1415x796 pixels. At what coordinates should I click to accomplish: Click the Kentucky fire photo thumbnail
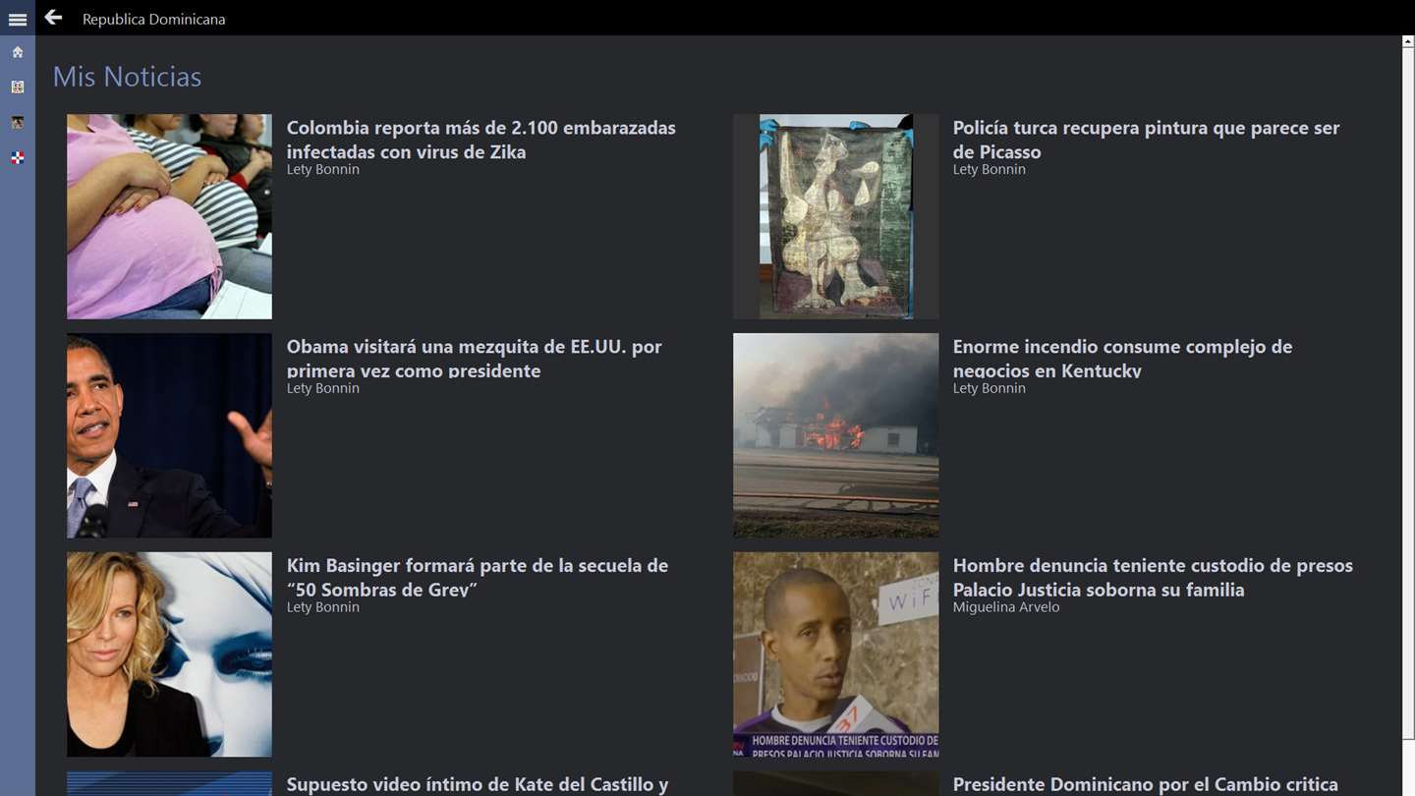pyautogui.click(x=836, y=435)
